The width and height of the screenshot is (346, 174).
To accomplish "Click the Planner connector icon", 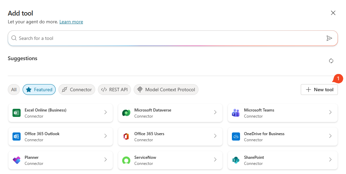I will tap(17, 160).
